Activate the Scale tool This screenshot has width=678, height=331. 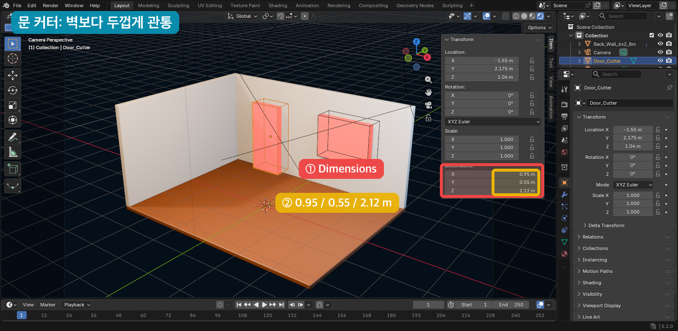click(13, 106)
